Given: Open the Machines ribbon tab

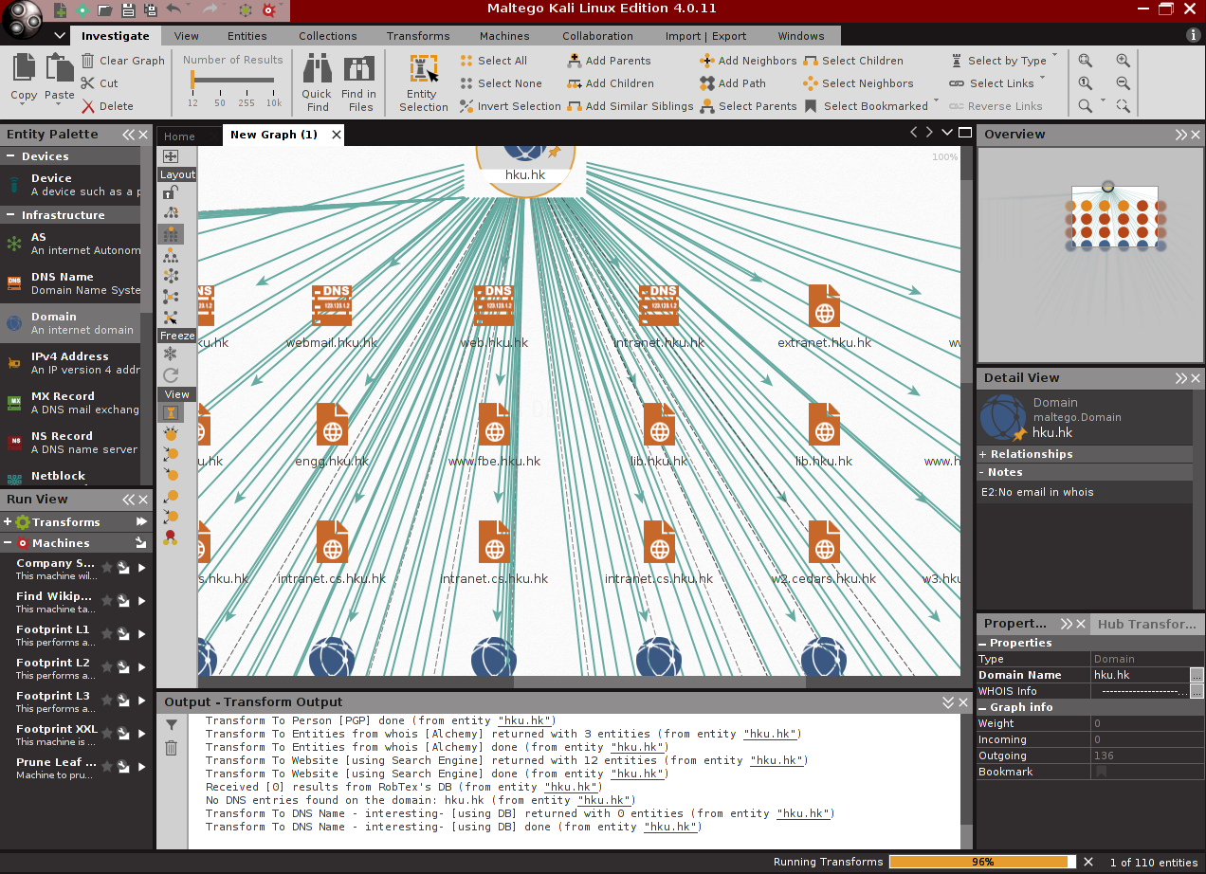Looking at the screenshot, I should [504, 36].
